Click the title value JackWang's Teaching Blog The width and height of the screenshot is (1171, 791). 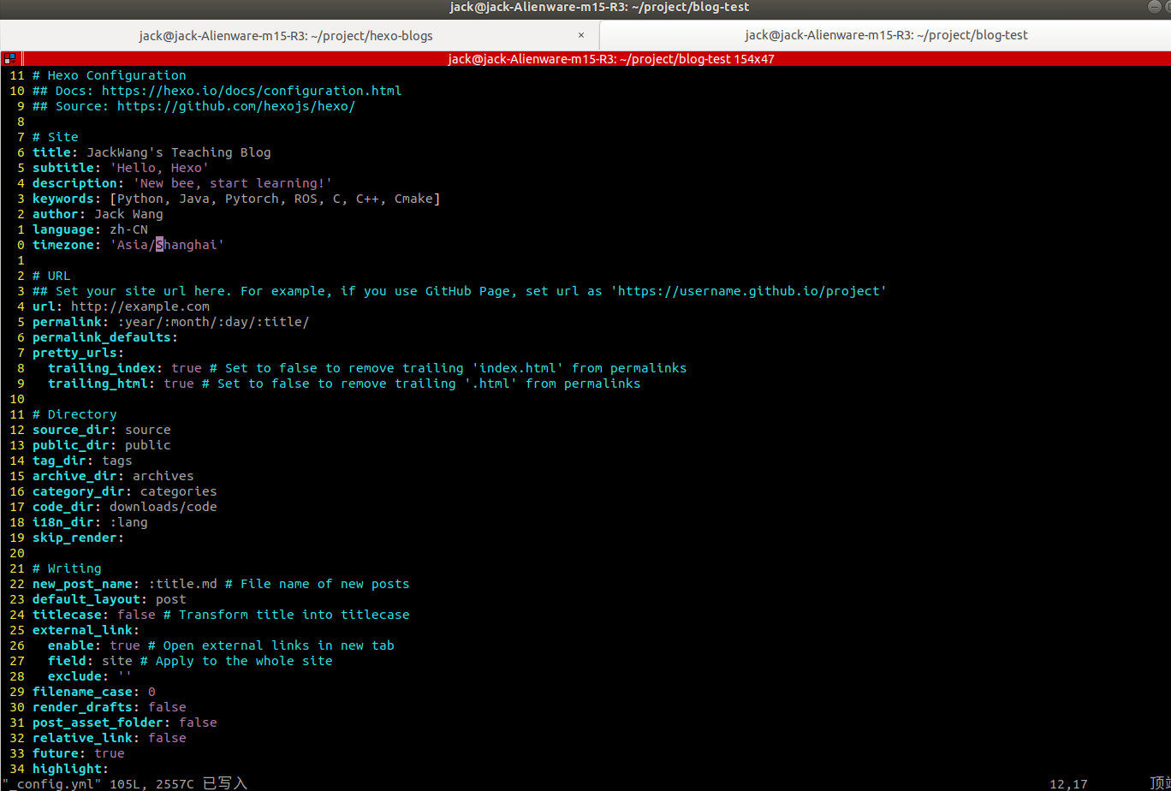[x=179, y=152]
